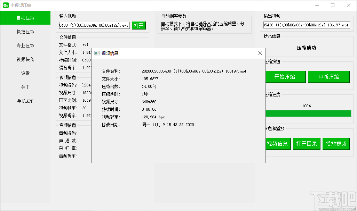This screenshot has height=211, width=357.
Task: Click the green compression progress bar
Action: click(308, 113)
